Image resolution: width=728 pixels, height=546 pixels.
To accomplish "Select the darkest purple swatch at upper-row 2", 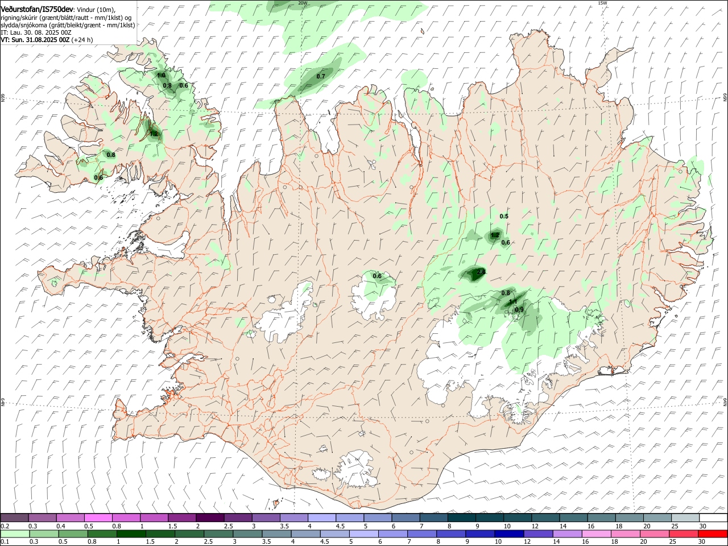I will click(210, 518).
